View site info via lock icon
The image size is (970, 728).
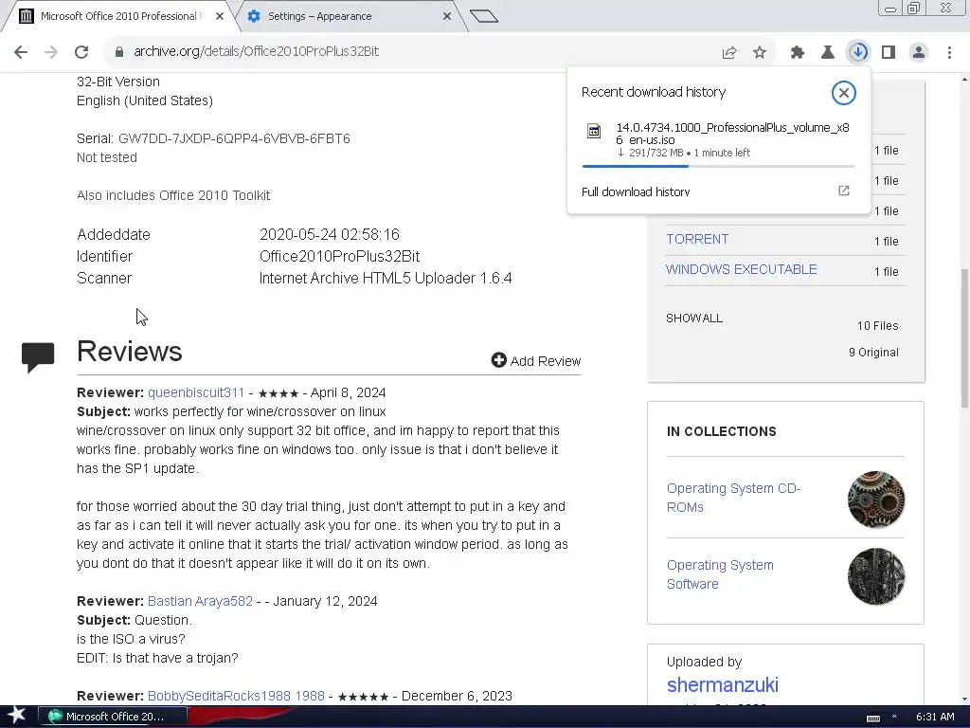pyautogui.click(x=118, y=52)
